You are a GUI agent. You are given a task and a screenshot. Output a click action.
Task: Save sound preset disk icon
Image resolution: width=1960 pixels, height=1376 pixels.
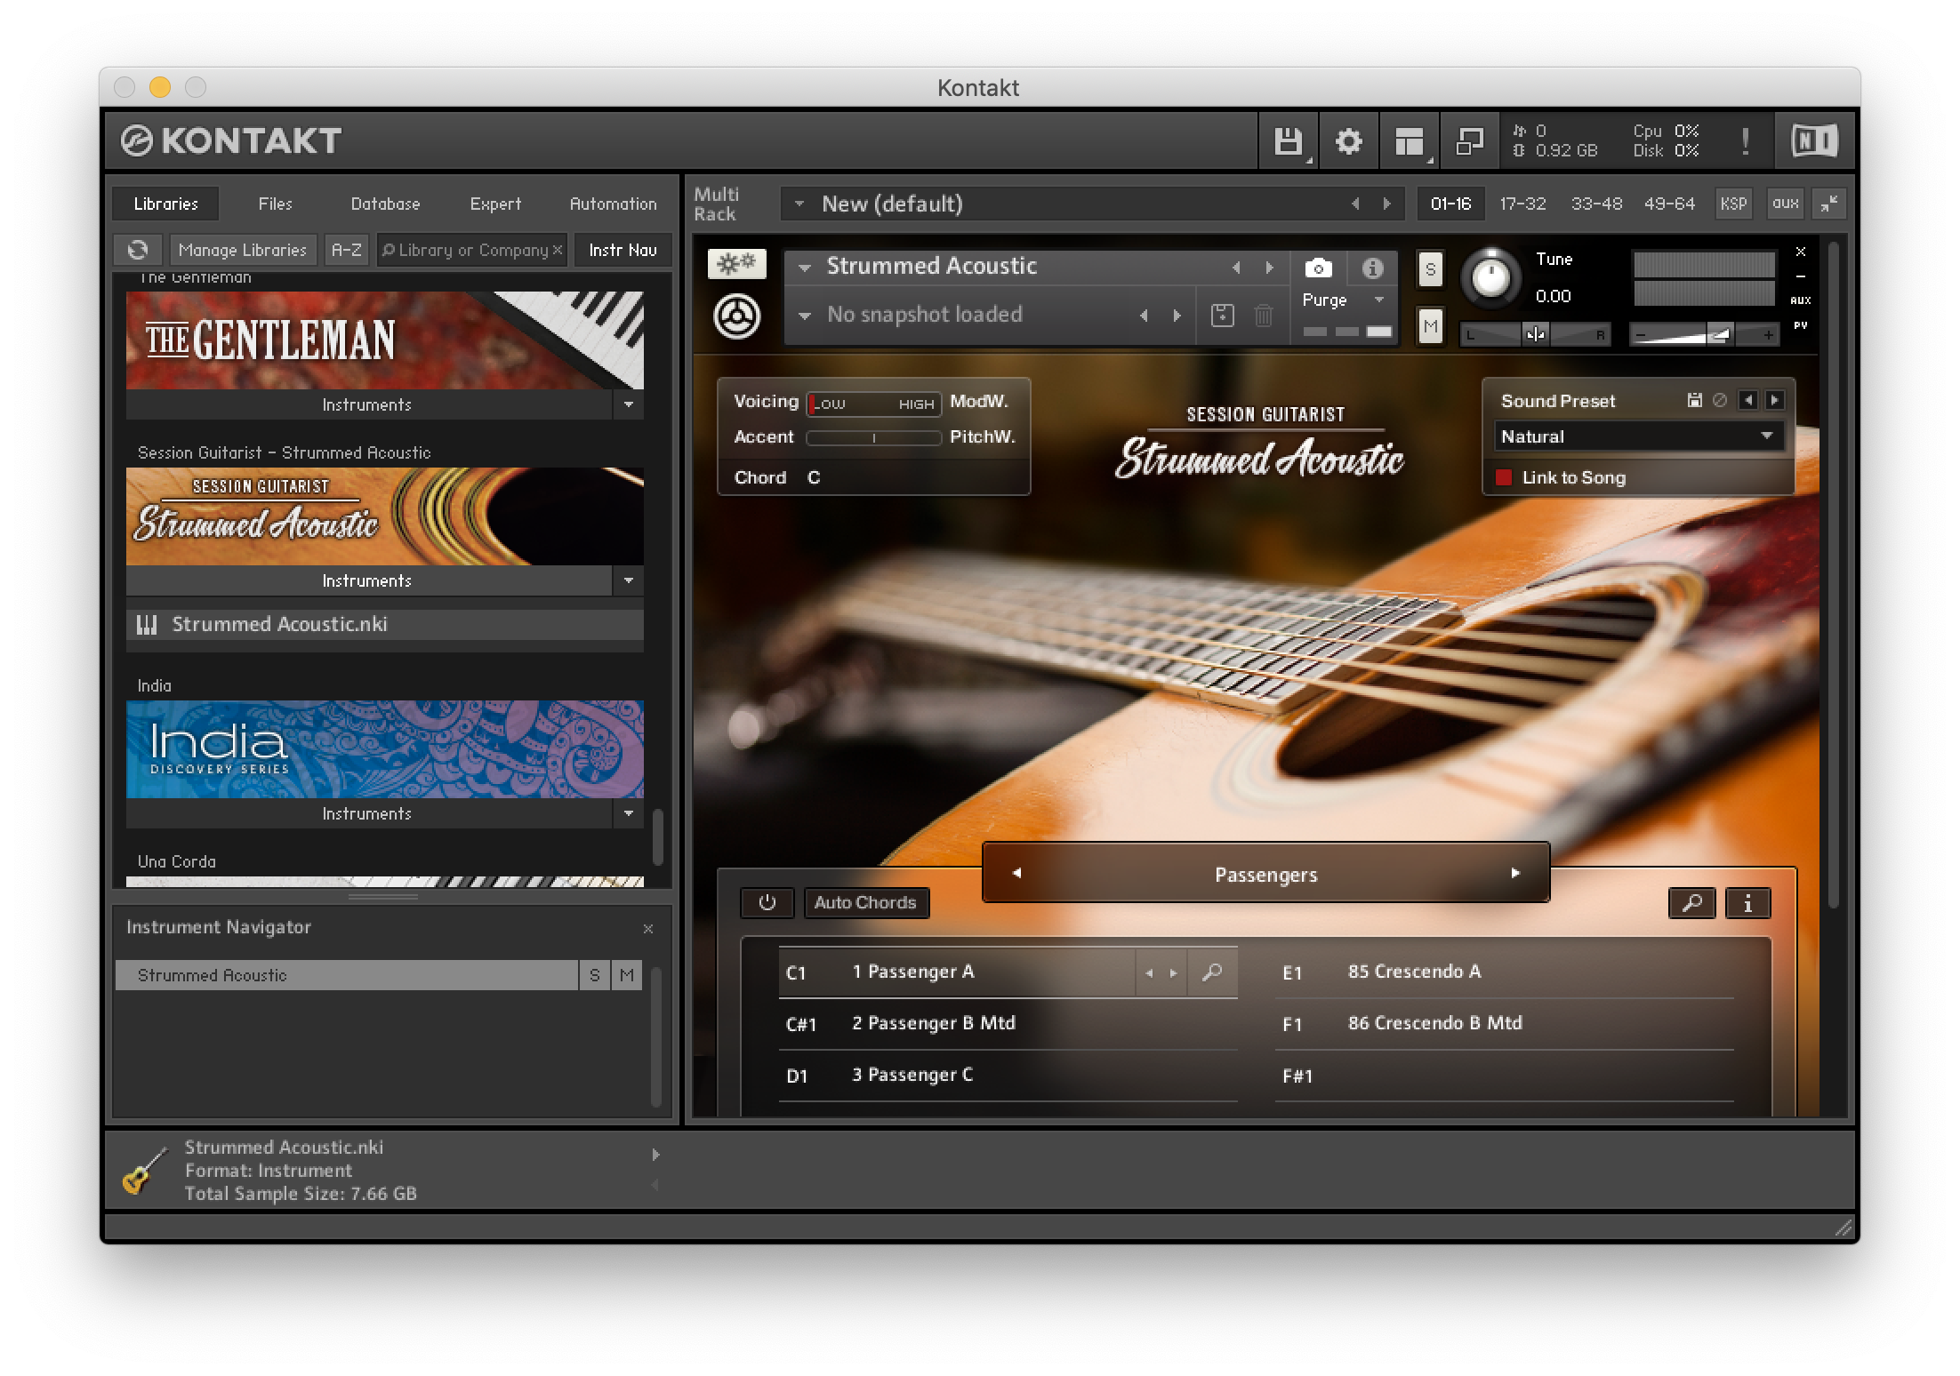coord(1695,400)
